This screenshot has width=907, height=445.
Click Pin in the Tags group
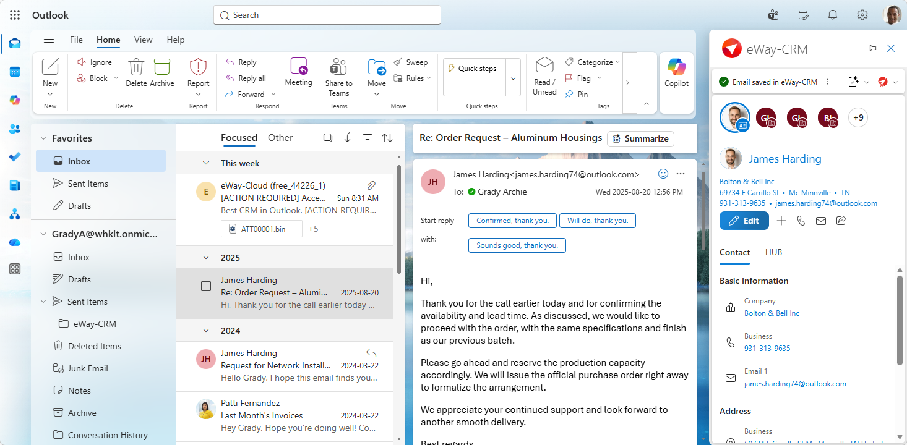[577, 94]
